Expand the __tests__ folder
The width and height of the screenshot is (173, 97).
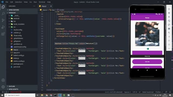coord(16,16)
